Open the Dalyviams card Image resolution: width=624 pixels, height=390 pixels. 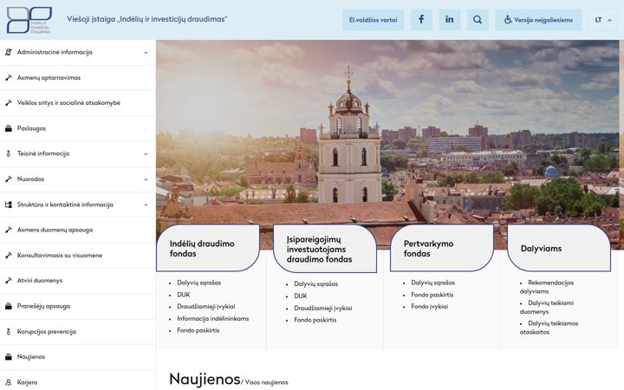point(559,248)
